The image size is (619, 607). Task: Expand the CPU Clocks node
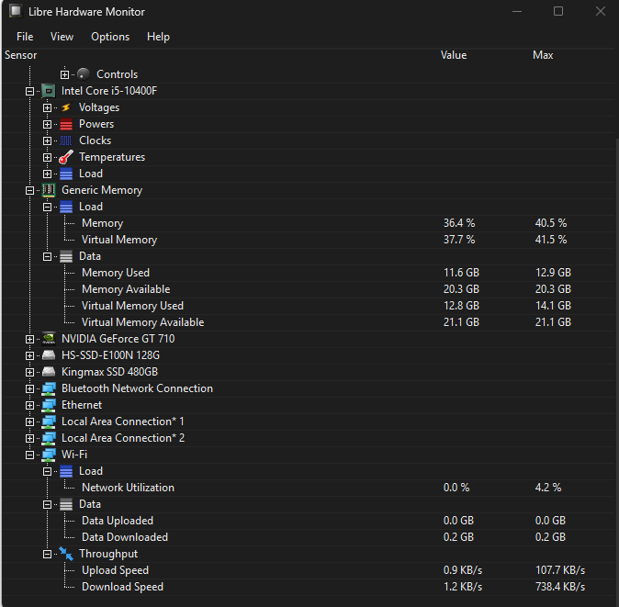pyautogui.click(x=47, y=141)
